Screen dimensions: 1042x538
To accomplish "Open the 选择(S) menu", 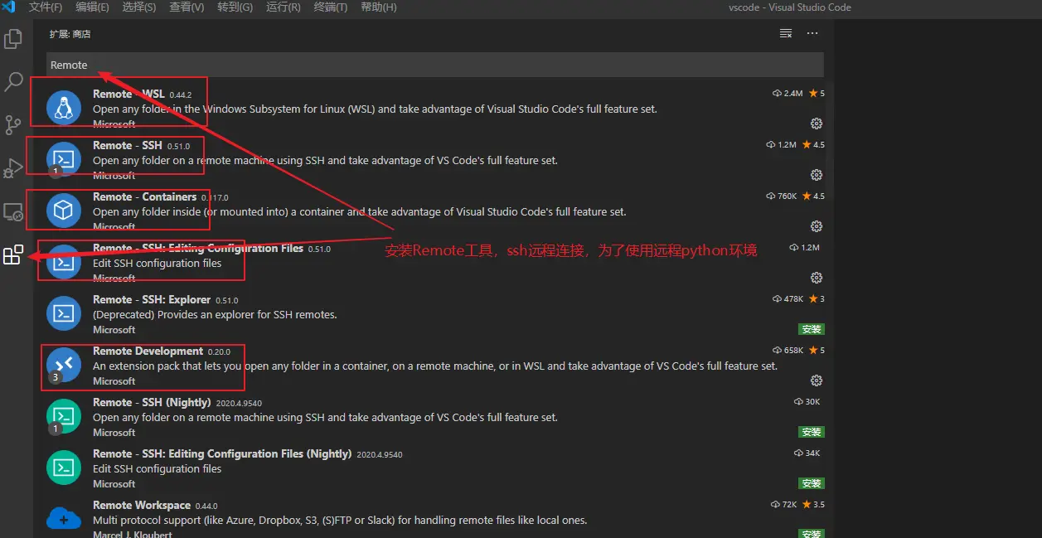I will pyautogui.click(x=139, y=7).
